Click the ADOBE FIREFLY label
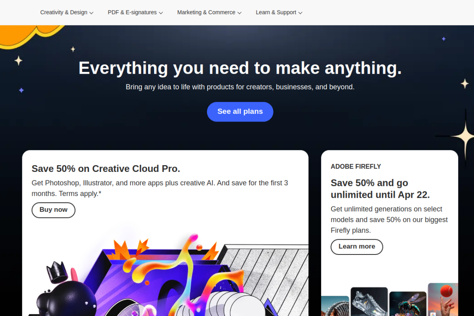The image size is (474, 316). point(356,167)
